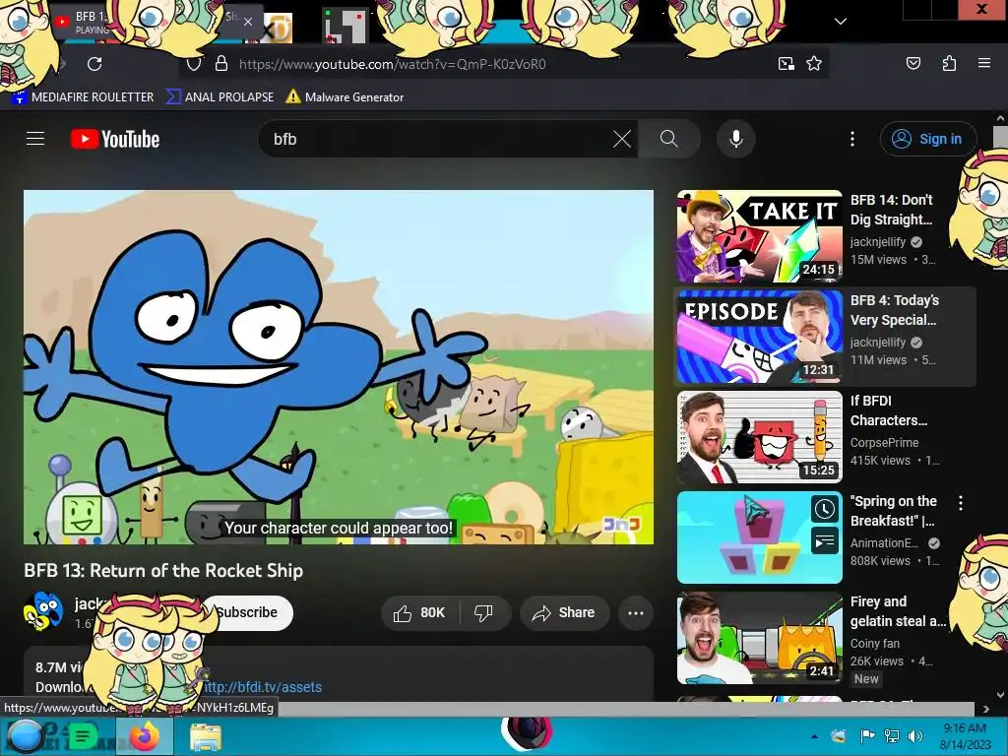
Task: Click the Sign in button
Action: 928,139
